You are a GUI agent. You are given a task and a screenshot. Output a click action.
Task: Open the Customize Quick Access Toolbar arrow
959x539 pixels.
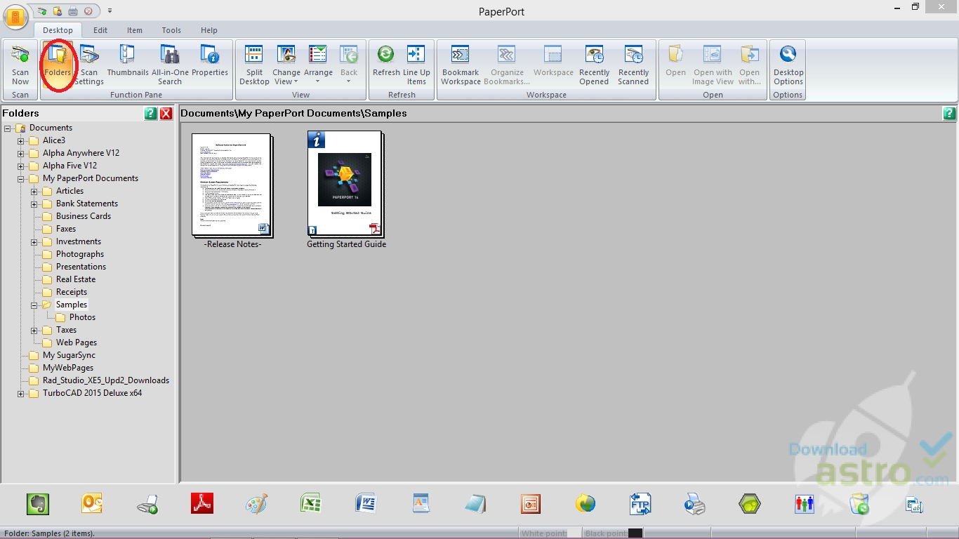click(x=110, y=11)
